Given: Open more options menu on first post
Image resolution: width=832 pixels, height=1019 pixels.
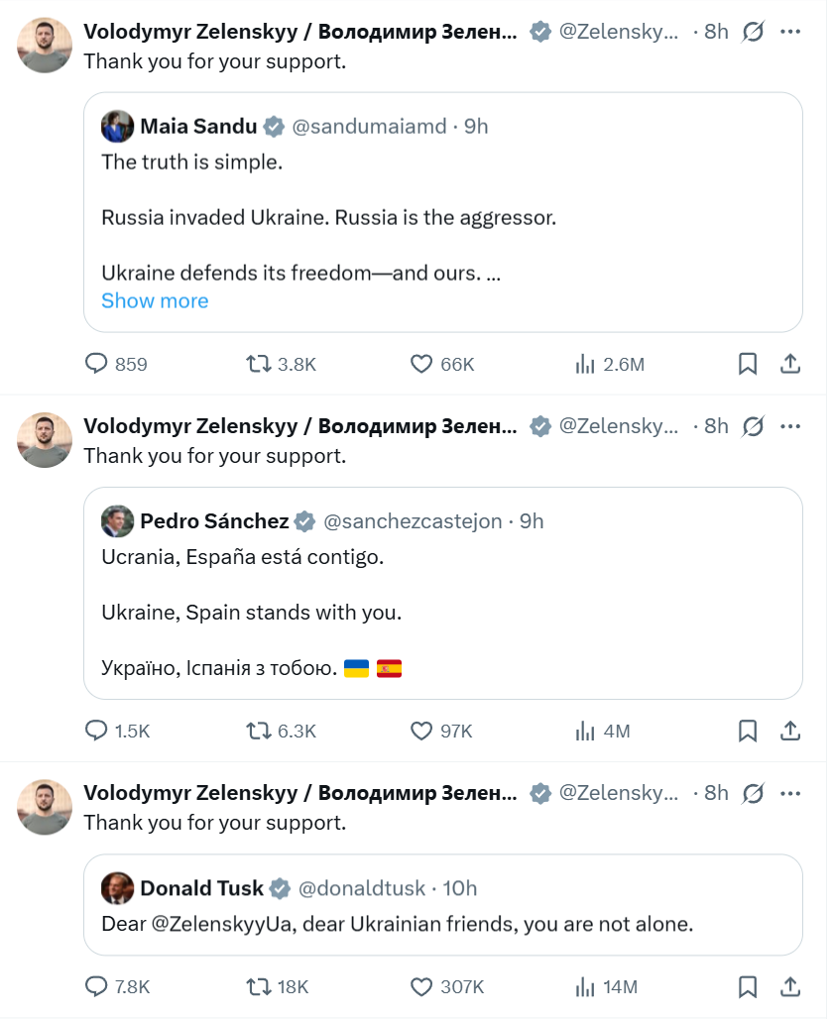Looking at the screenshot, I should 790,32.
